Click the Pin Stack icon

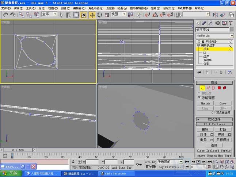tap(199, 72)
